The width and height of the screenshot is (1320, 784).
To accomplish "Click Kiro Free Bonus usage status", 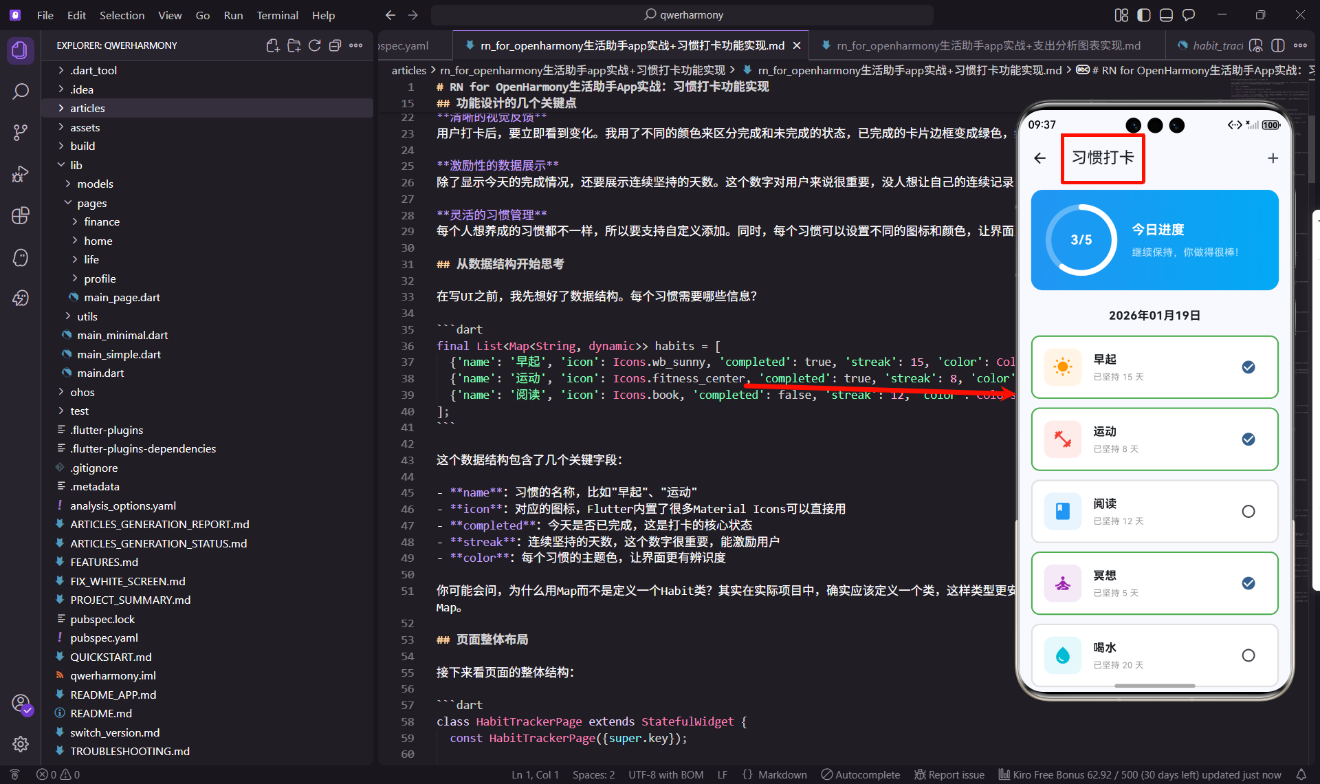I will coord(1140,774).
